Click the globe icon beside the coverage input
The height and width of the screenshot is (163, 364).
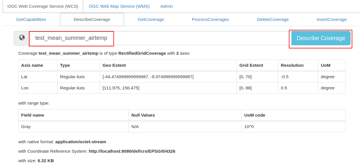pos(22,38)
